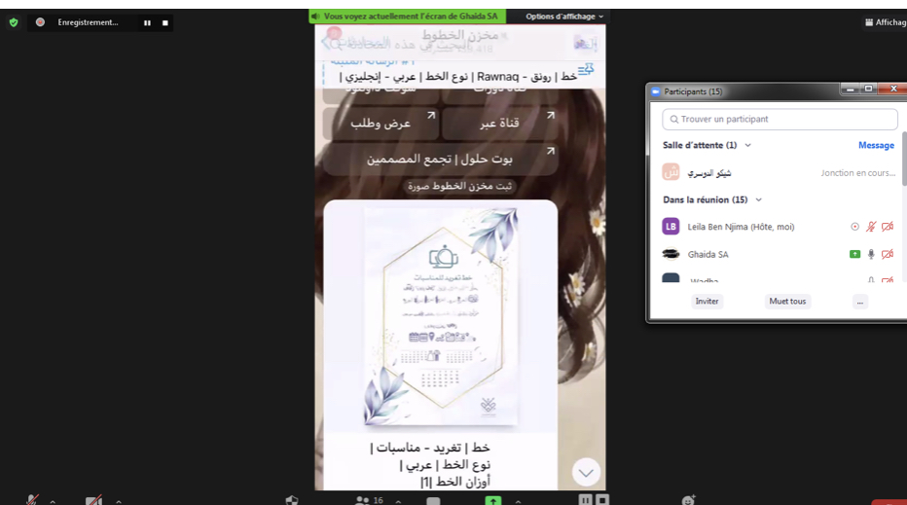Toggle Ghaida SA's disabled video icon

(888, 254)
